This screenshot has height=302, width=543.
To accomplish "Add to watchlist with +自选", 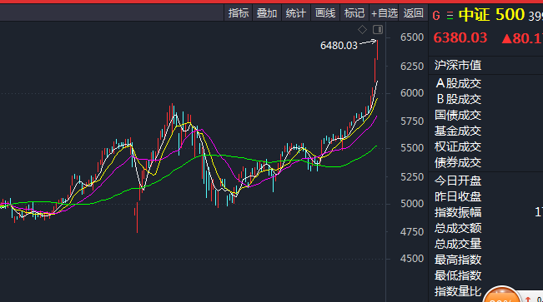I will pyautogui.click(x=384, y=13).
